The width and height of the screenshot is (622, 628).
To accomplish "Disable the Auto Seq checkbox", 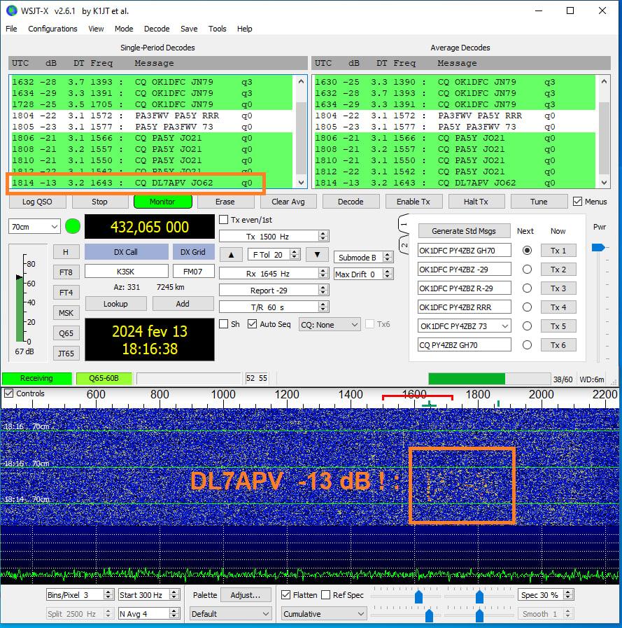I will [x=253, y=324].
